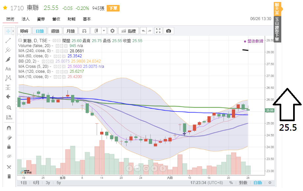The height and width of the screenshot is (191, 303).
Task: Click the candlestick chart style icon
Action: [x=96, y=31]
